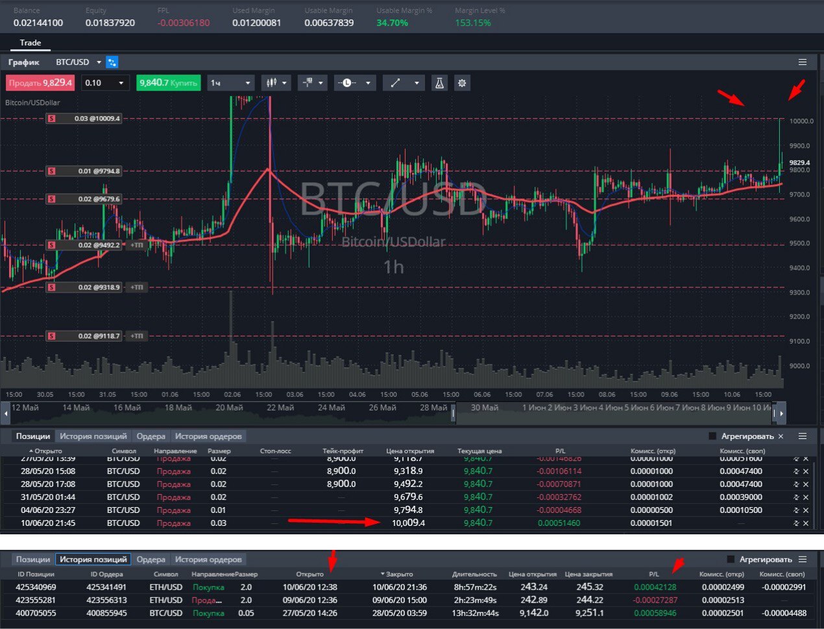This screenshot has width=824, height=629.
Task: Enable Агрегировать checkbox in the Position History panel
Action: click(x=731, y=559)
